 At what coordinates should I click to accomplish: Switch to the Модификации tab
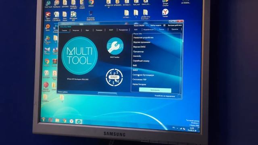coord(148,29)
